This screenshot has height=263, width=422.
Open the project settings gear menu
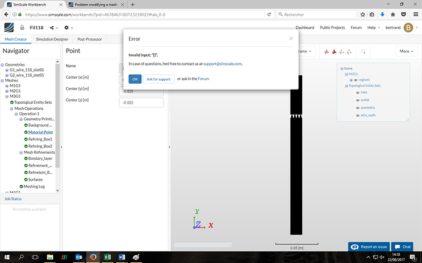tap(67, 27)
